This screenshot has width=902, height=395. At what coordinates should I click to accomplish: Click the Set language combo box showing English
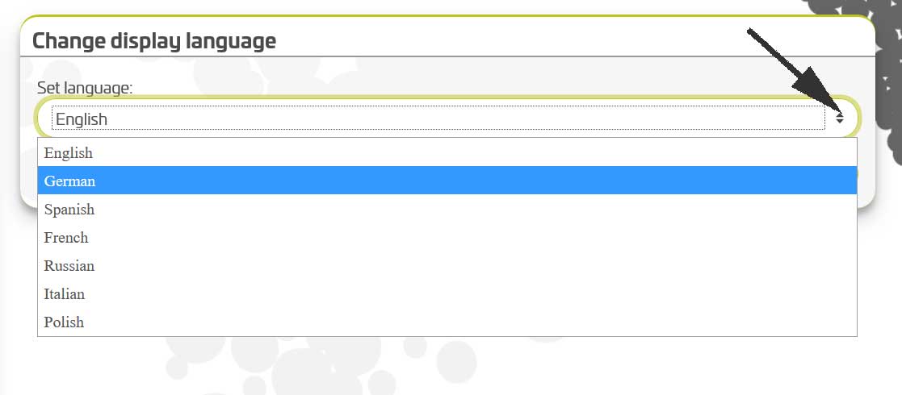[447, 118]
